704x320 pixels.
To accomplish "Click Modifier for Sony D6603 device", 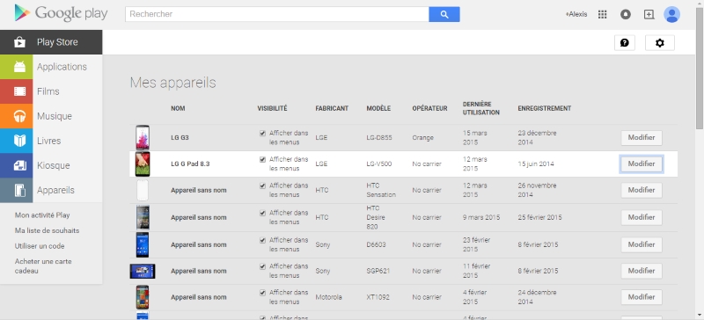I will [x=642, y=244].
